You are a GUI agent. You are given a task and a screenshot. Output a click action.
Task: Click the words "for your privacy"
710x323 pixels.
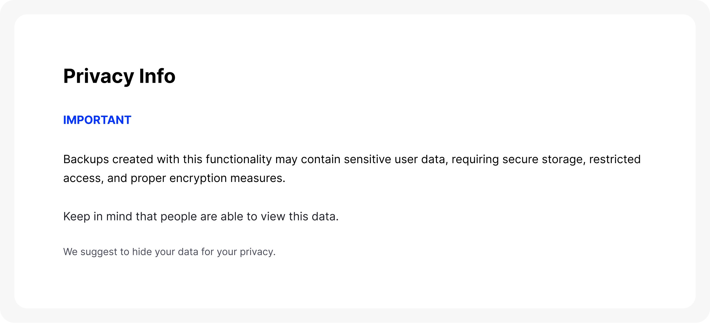point(238,252)
